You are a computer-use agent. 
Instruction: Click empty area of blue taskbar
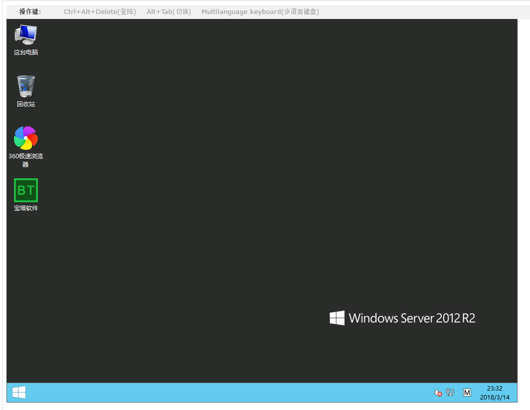click(x=225, y=393)
